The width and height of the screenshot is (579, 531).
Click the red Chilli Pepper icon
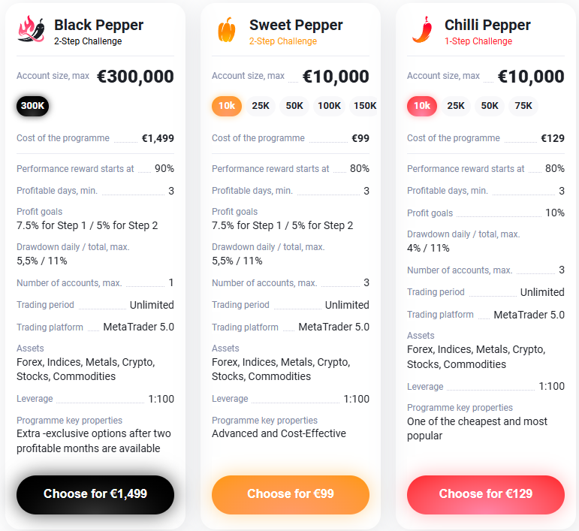click(x=422, y=29)
